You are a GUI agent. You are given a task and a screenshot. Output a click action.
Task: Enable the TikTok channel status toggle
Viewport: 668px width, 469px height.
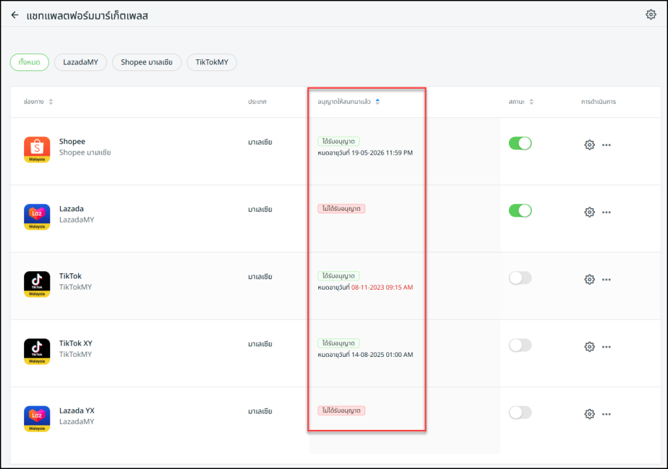(x=520, y=278)
